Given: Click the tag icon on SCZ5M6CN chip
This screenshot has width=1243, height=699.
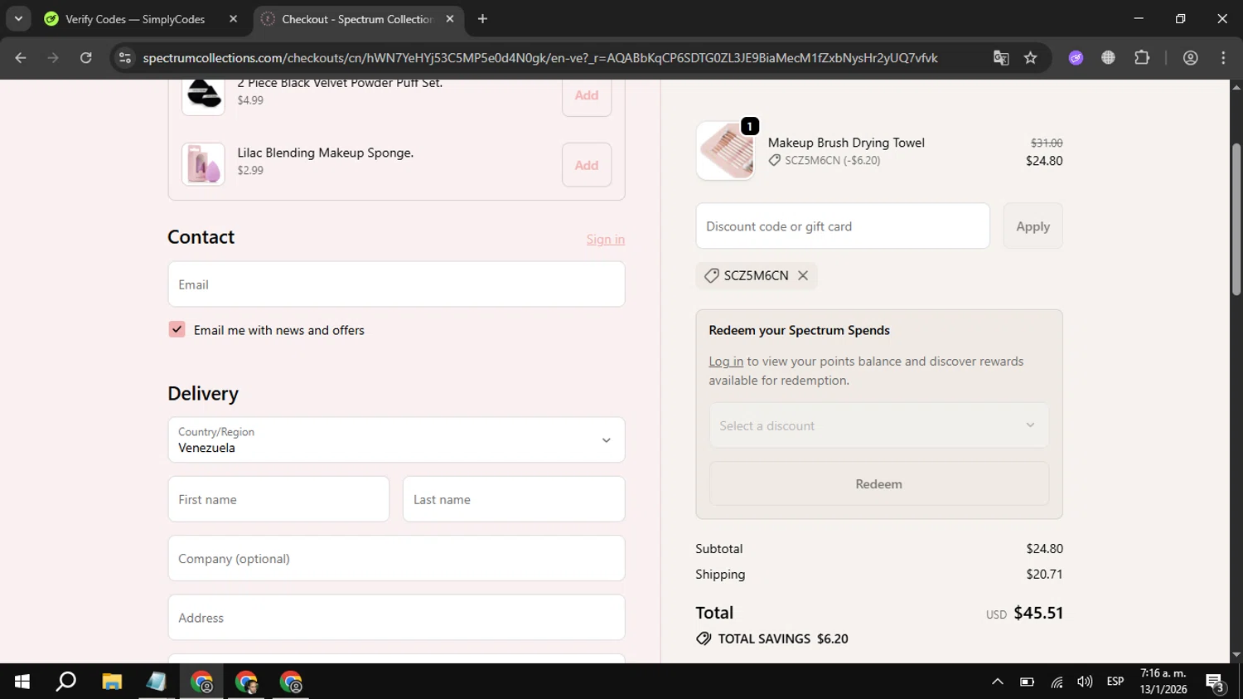Looking at the screenshot, I should coord(712,275).
